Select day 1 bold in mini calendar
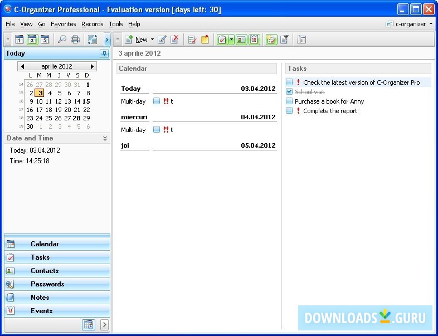This screenshot has width=438, height=336. pyautogui.click(x=87, y=85)
